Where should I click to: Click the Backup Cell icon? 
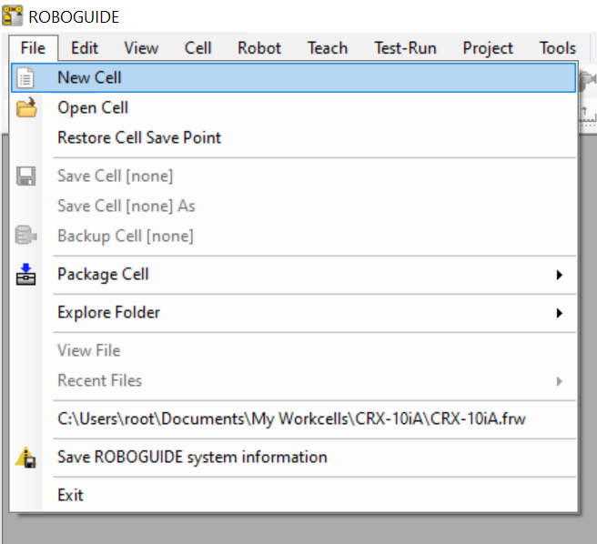[x=25, y=235]
